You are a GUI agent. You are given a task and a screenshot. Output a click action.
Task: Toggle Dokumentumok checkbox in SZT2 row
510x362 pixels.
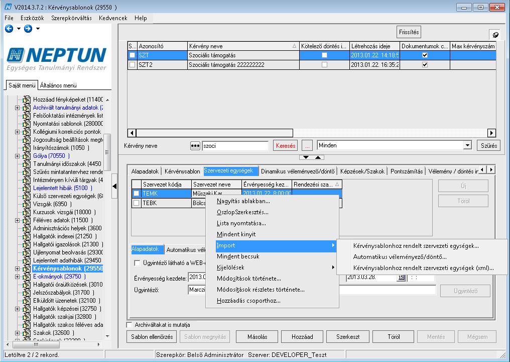coord(425,65)
